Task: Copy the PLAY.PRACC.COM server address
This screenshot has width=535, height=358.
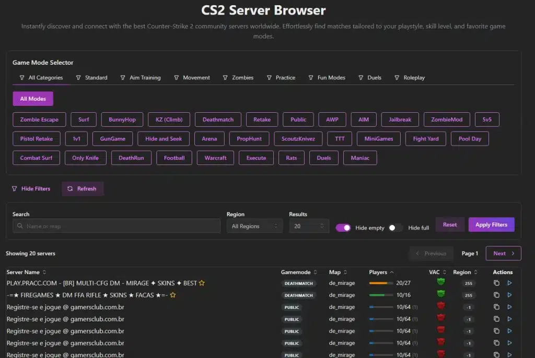Action: pyautogui.click(x=496, y=283)
